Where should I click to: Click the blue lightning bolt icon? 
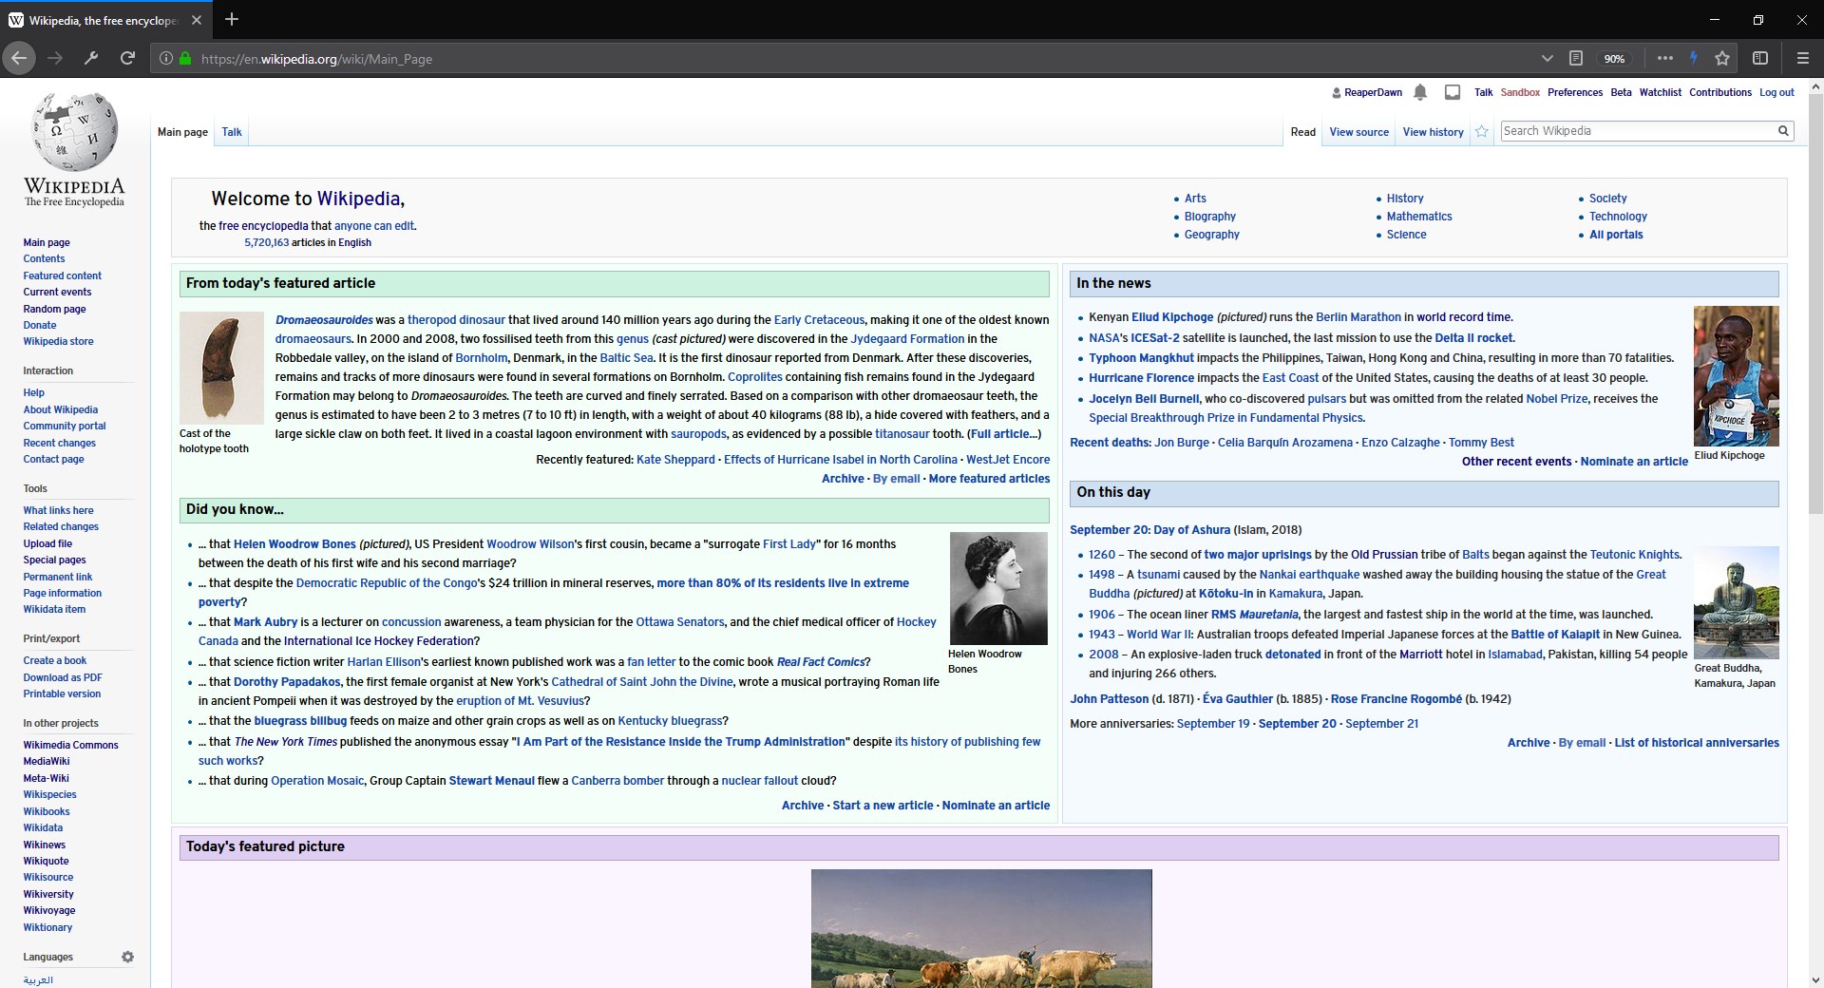[1693, 58]
